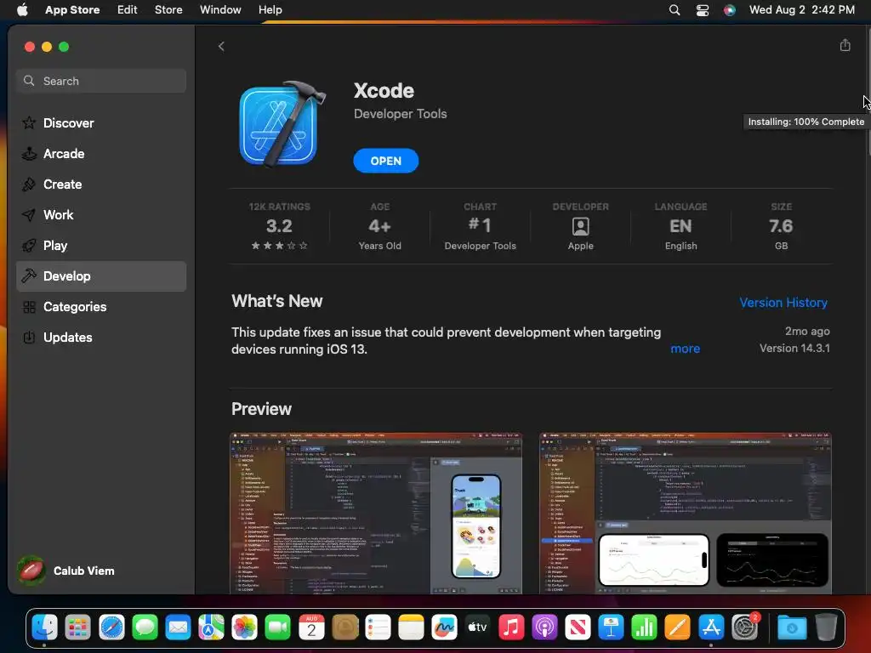Open Calub Viem account profile
Image resolution: width=871 pixels, height=653 pixels.
[x=65, y=571]
